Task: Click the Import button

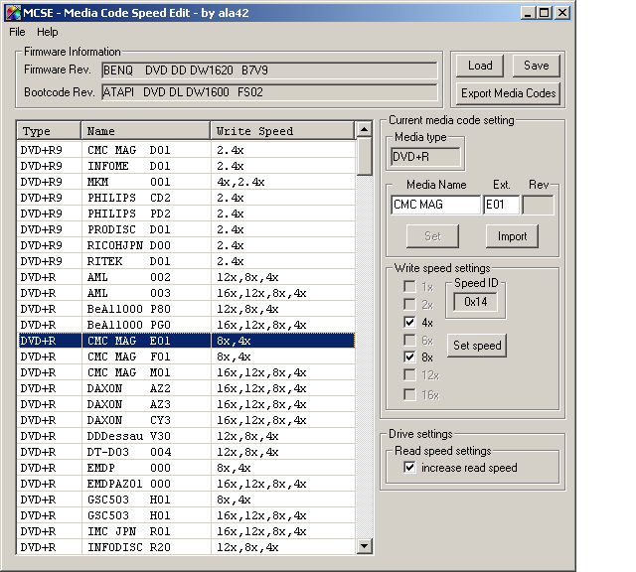Action: coord(512,236)
